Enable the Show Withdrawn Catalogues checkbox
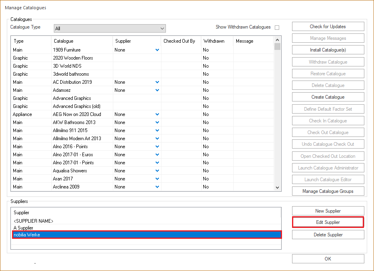Viewport: 374px width, 271px height. (277, 27)
